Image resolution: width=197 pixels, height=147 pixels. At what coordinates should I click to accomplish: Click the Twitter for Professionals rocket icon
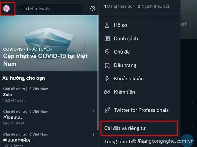click(107, 110)
